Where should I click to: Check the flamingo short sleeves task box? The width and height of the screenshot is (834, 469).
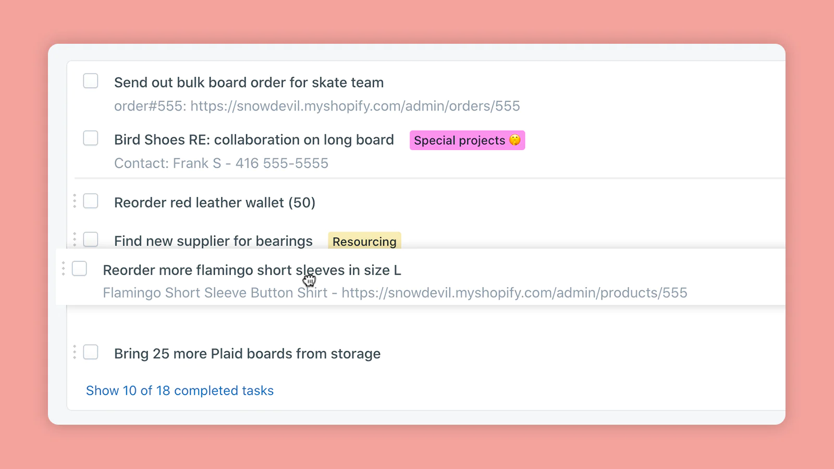79,269
